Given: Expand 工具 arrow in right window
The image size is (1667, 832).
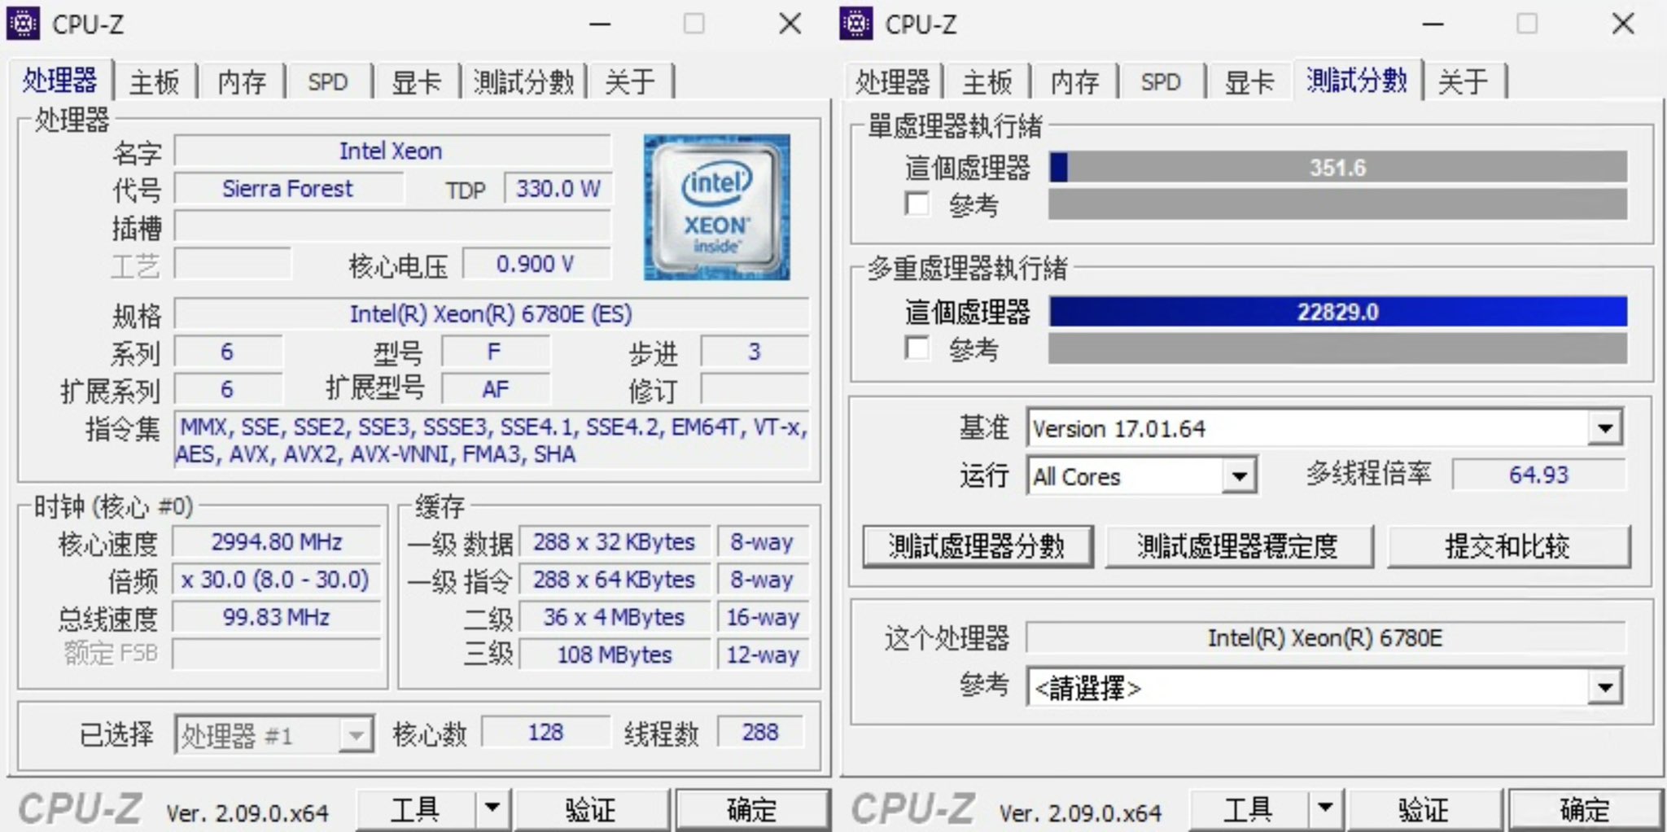Looking at the screenshot, I should coord(1325,808).
